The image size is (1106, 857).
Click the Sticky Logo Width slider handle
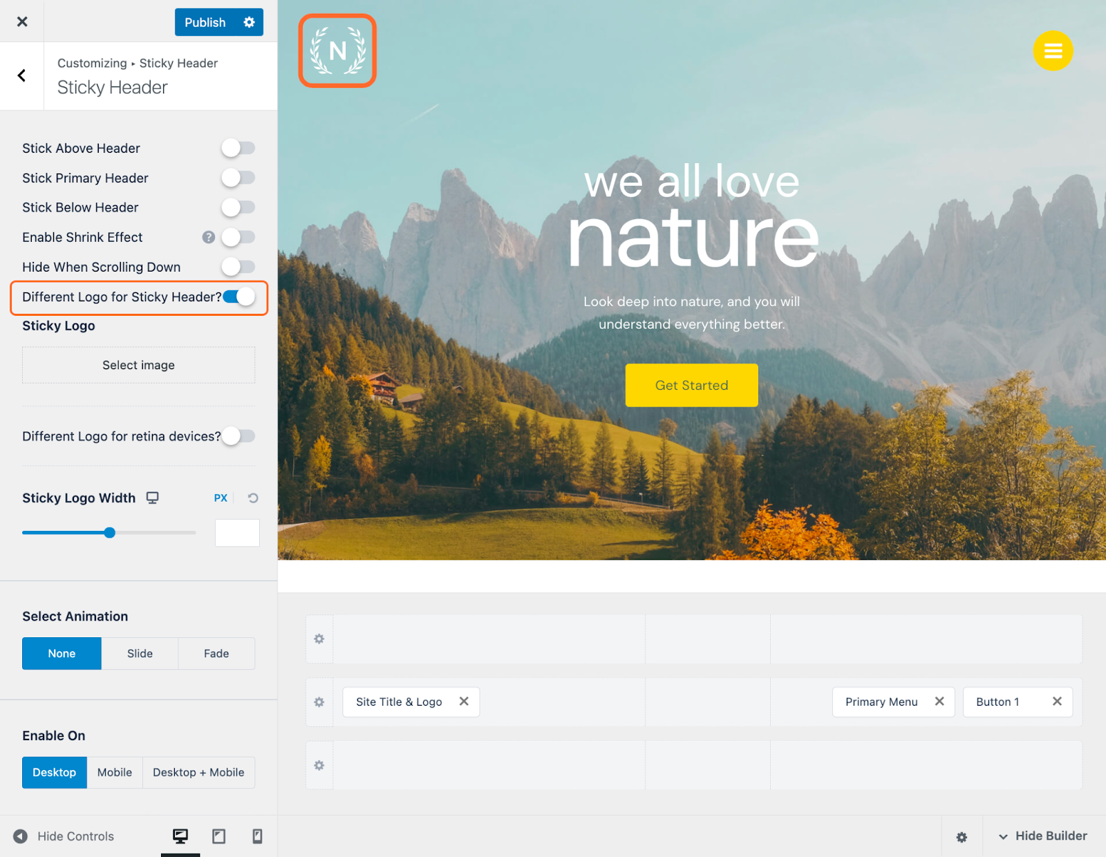110,533
